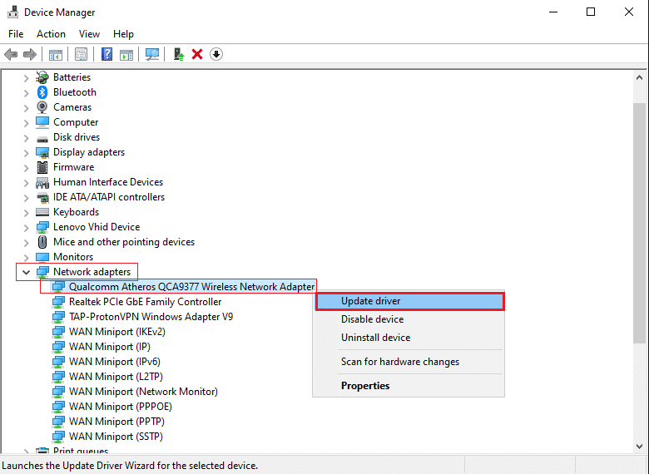The width and height of the screenshot is (649, 474).
Task: Click the blue Help icon in toolbar
Action: (107, 54)
